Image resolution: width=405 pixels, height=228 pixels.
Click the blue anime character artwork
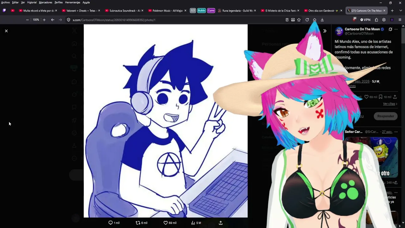[x=165, y=121]
